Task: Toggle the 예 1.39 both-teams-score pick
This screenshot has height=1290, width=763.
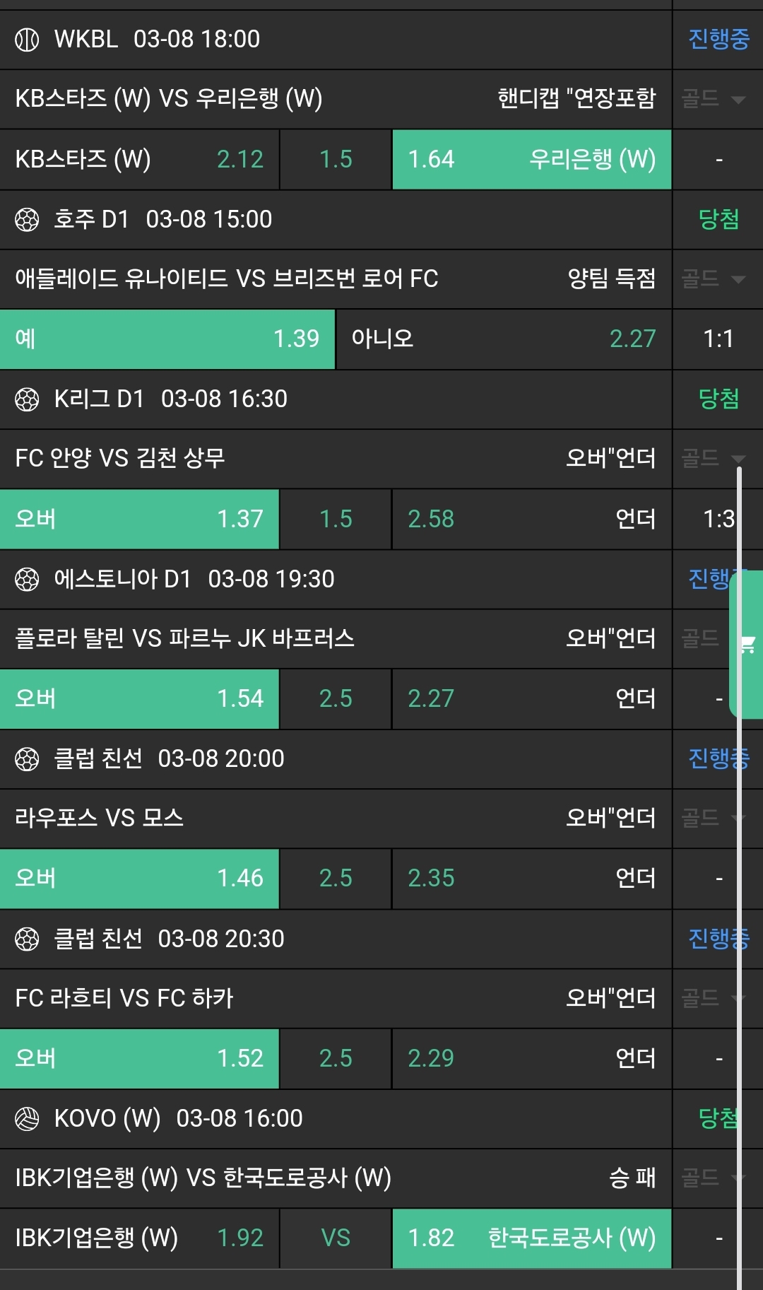Action: (x=167, y=339)
